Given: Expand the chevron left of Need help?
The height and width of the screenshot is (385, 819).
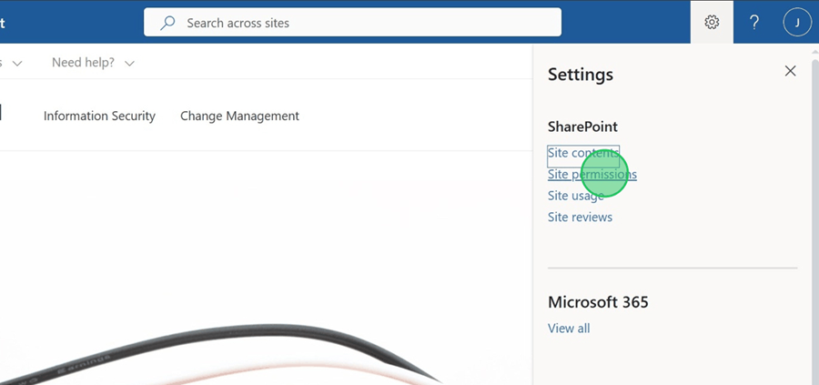Looking at the screenshot, I should tap(17, 63).
